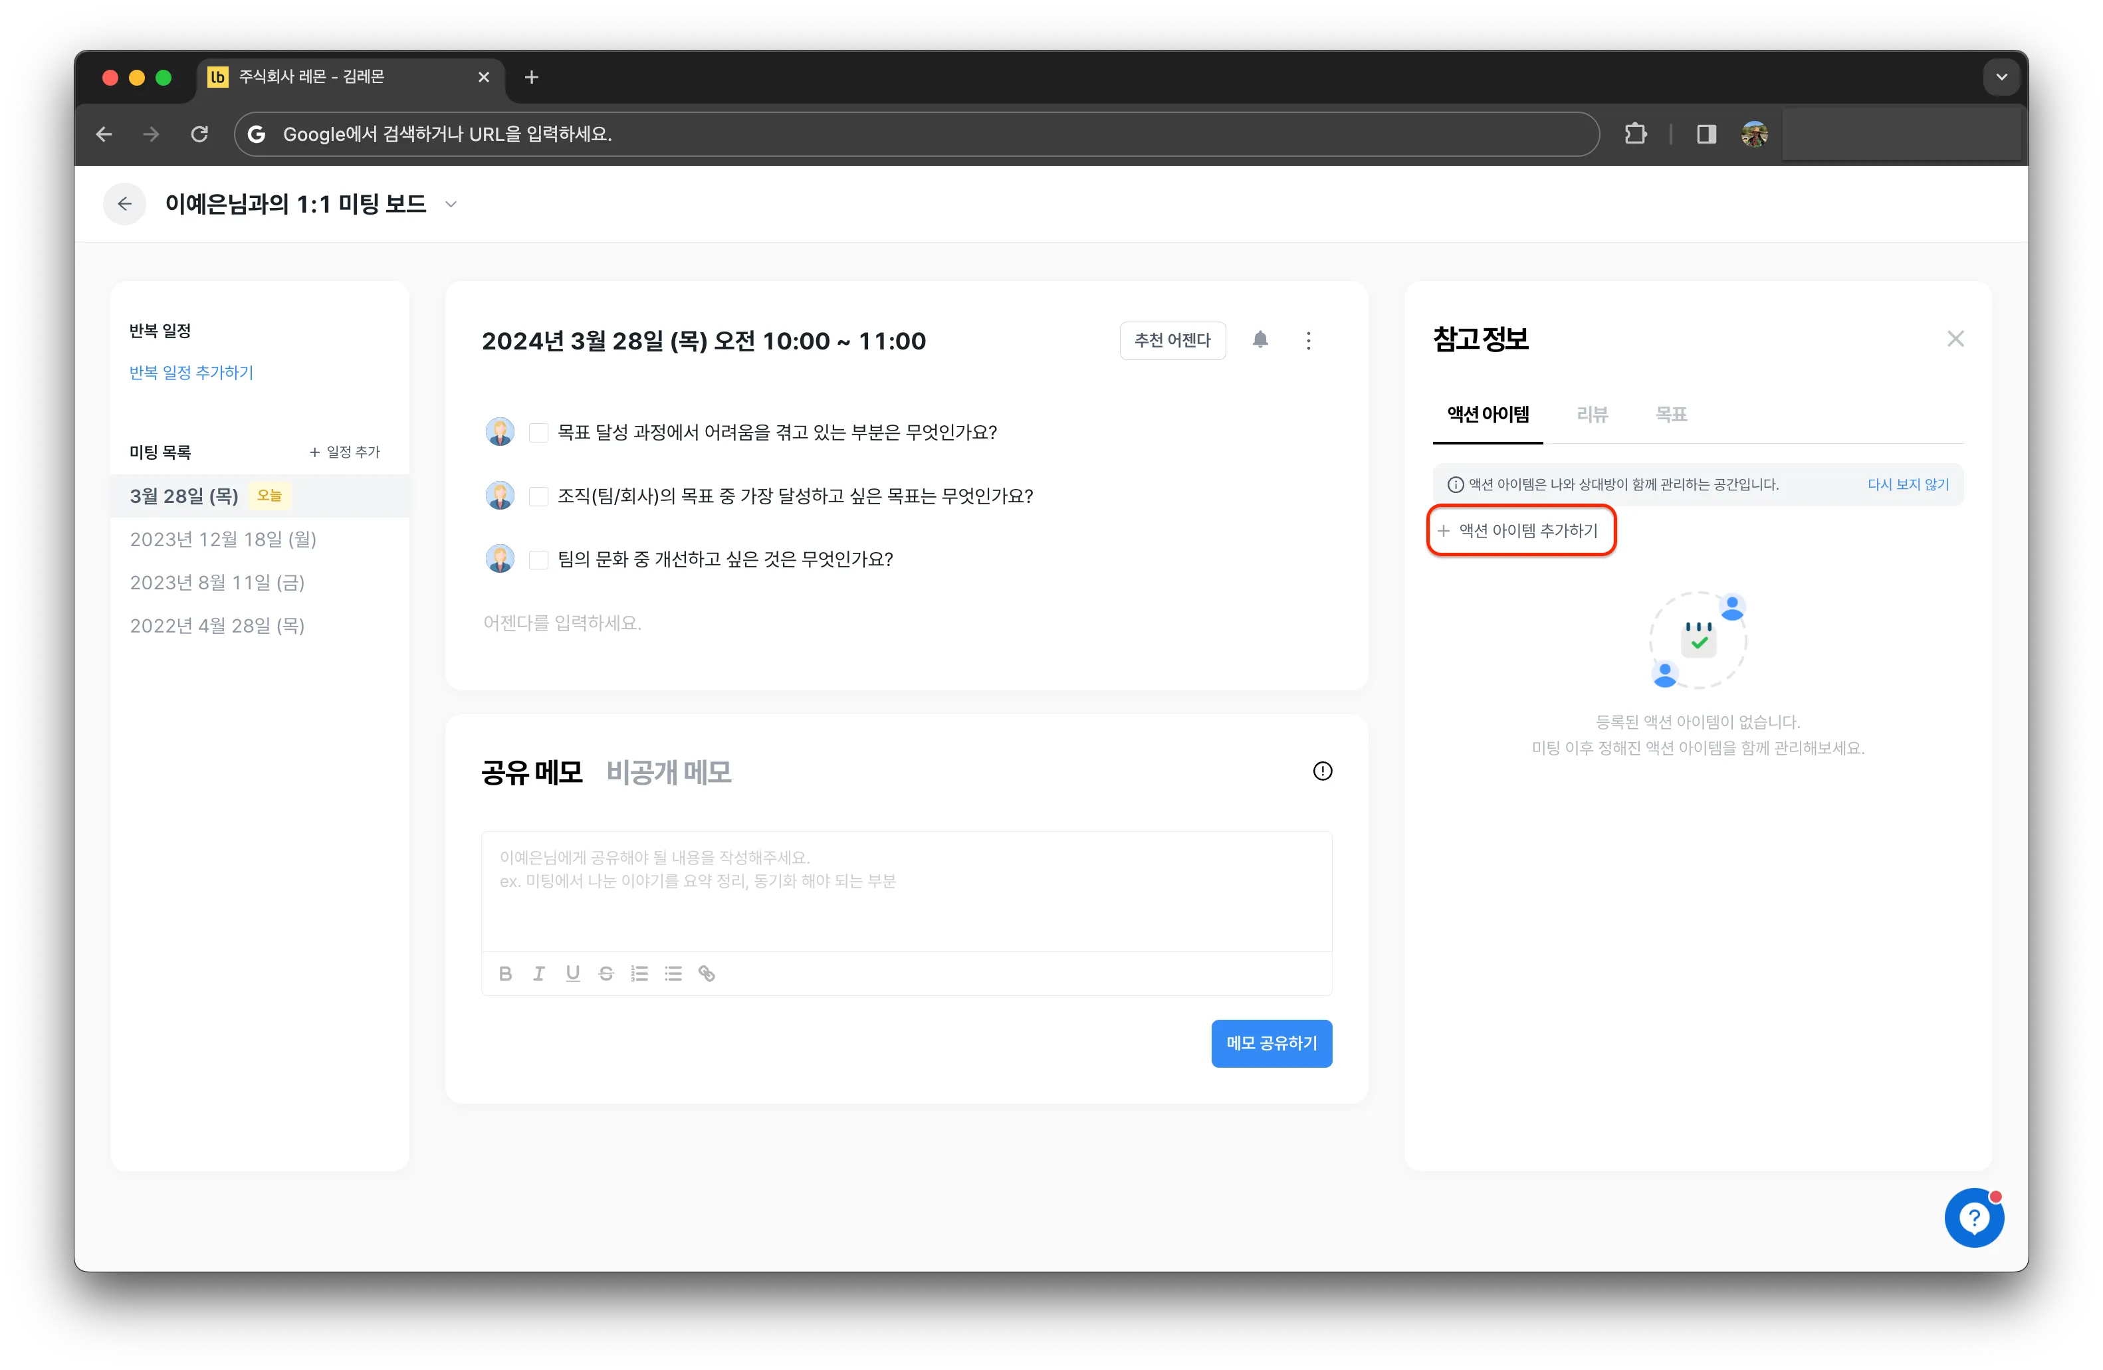This screenshot has height=1370, width=2103.
Task: Insert a link in memo editor
Action: [x=707, y=973]
